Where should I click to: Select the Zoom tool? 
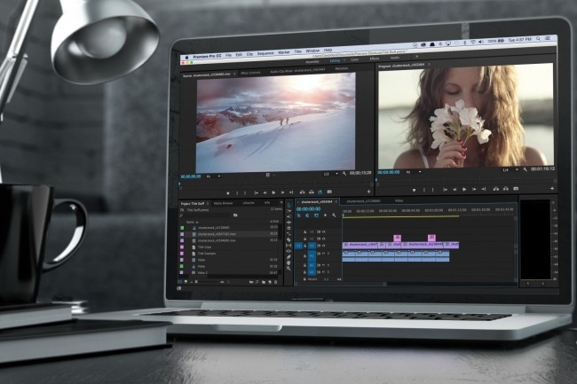(288, 269)
